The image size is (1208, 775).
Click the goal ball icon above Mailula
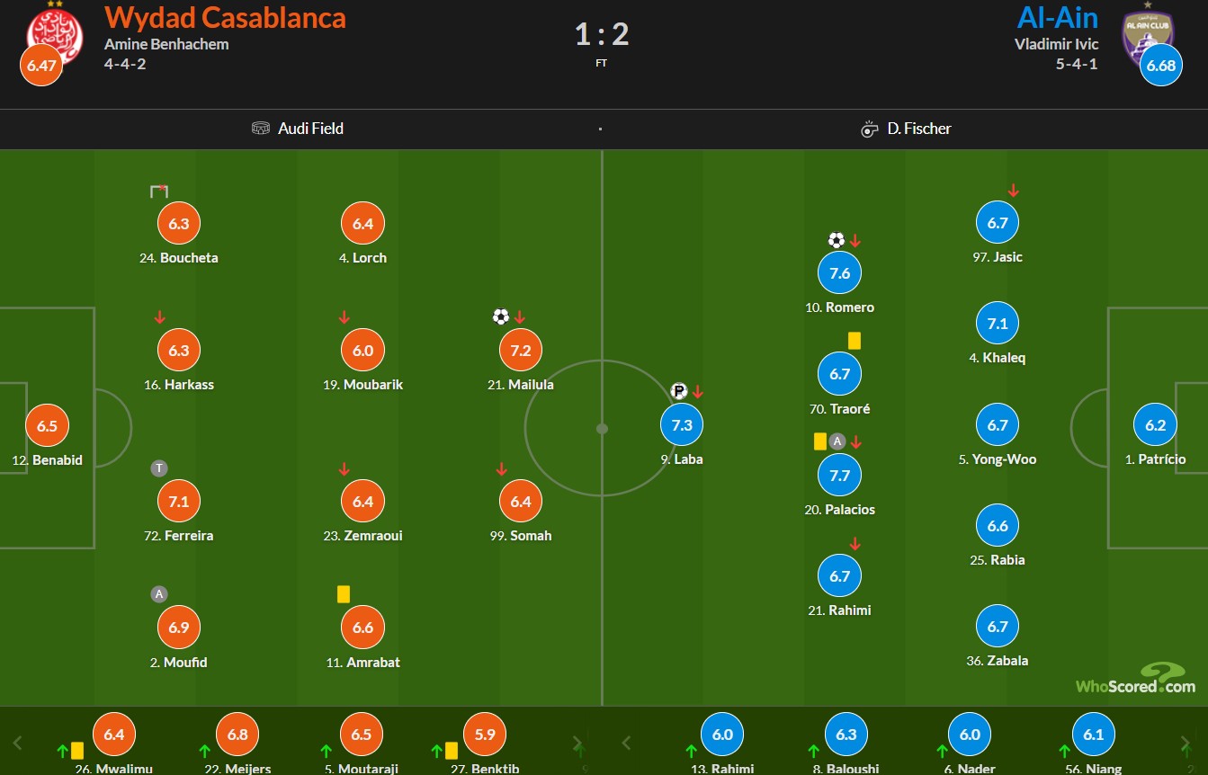tap(501, 316)
